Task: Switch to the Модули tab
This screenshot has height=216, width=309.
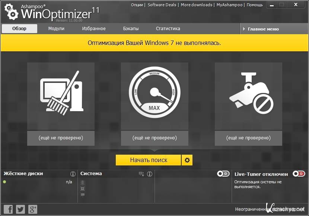Action: click(56, 29)
